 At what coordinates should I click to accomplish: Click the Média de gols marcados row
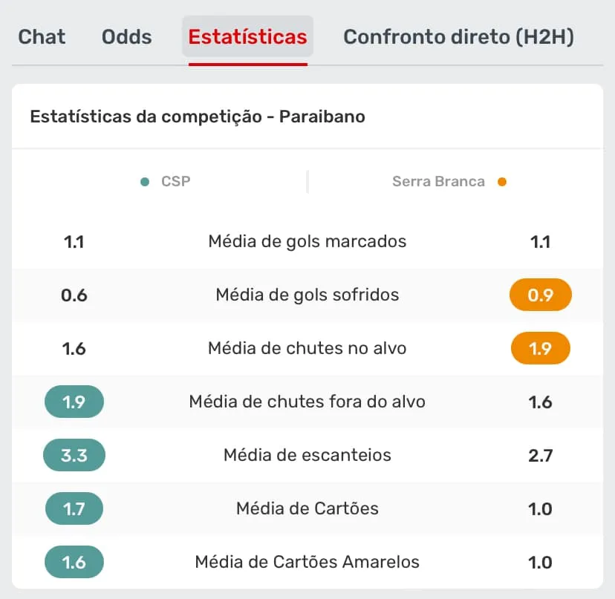(x=307, y=241)
